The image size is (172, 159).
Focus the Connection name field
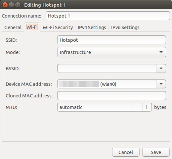point(108,16)
